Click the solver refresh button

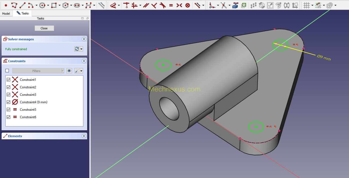[77, 49]
